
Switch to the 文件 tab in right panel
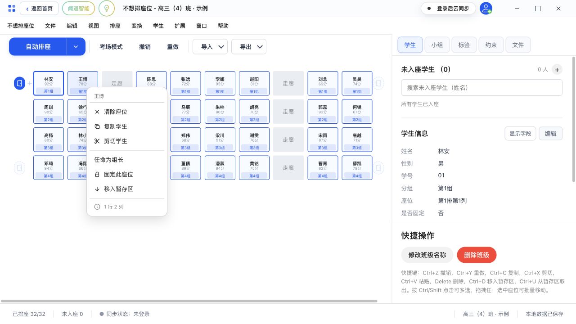pyautogui.click(x=518, y=45)
